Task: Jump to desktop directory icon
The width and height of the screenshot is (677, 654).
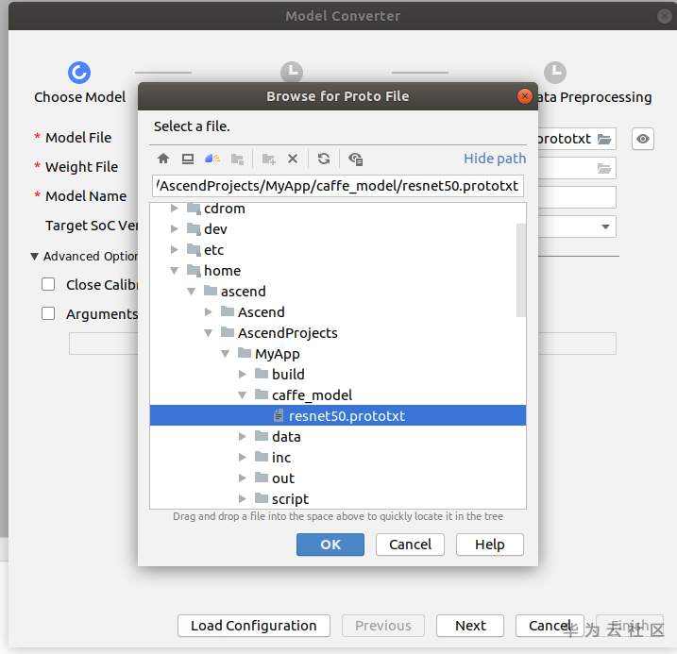Action: 187,159
